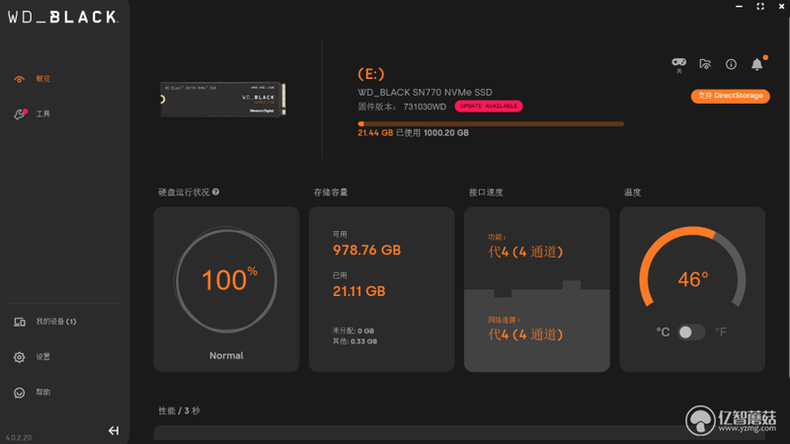Click the 未分配: 0 GB text
790x444 pixels.
(354, 331)
